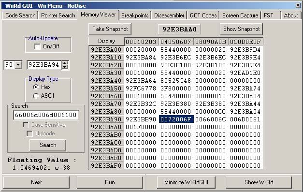
Task: Select memory cell 0066006C at row 92E3BA90
Action: click(210, 119)
